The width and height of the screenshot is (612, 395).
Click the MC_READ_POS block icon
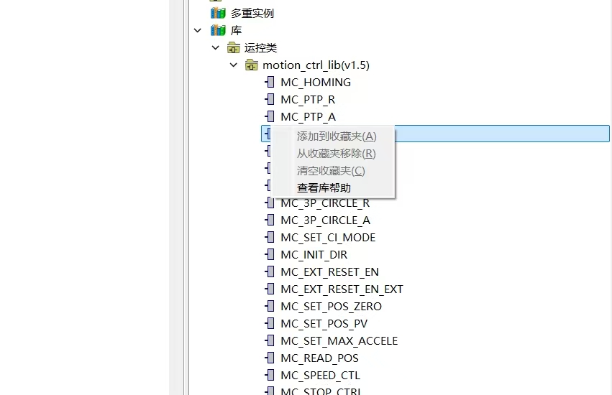[269, 358]
